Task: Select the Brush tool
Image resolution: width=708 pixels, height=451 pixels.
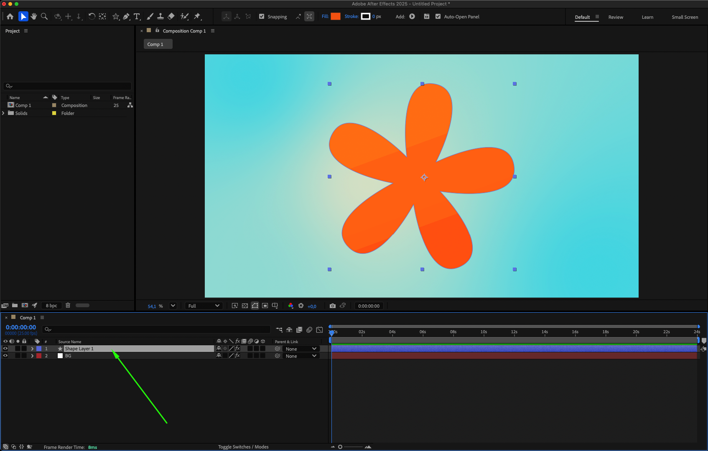Action: tap(150, 16)
